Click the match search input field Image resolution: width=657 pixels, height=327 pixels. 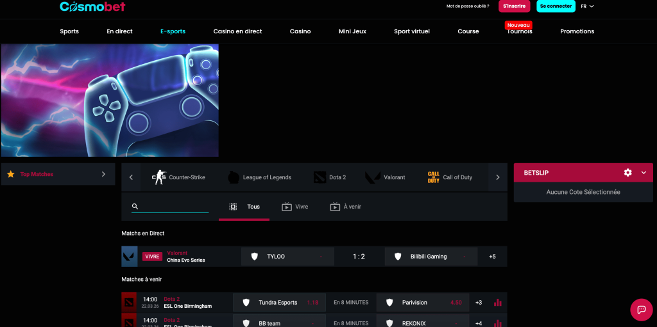pos(170,207)
